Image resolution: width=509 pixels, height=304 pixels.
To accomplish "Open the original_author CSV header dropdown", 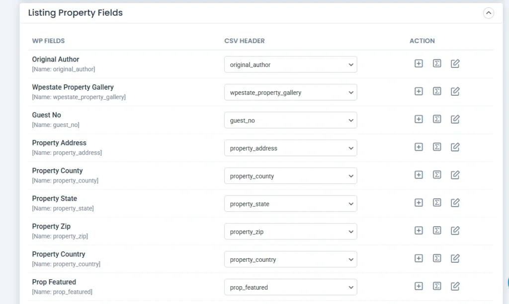I will tap(290, 64).
